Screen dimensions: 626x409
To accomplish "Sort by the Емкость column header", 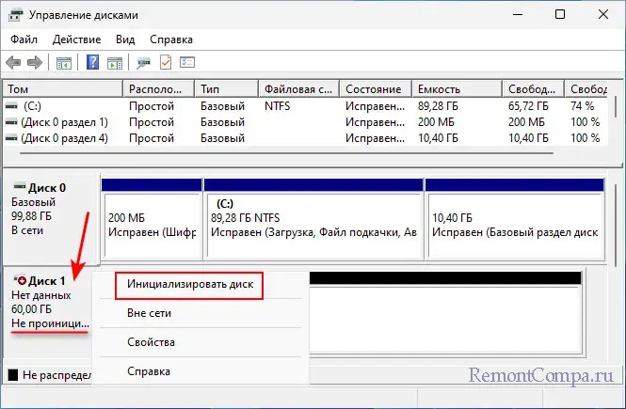I will 457,89.
